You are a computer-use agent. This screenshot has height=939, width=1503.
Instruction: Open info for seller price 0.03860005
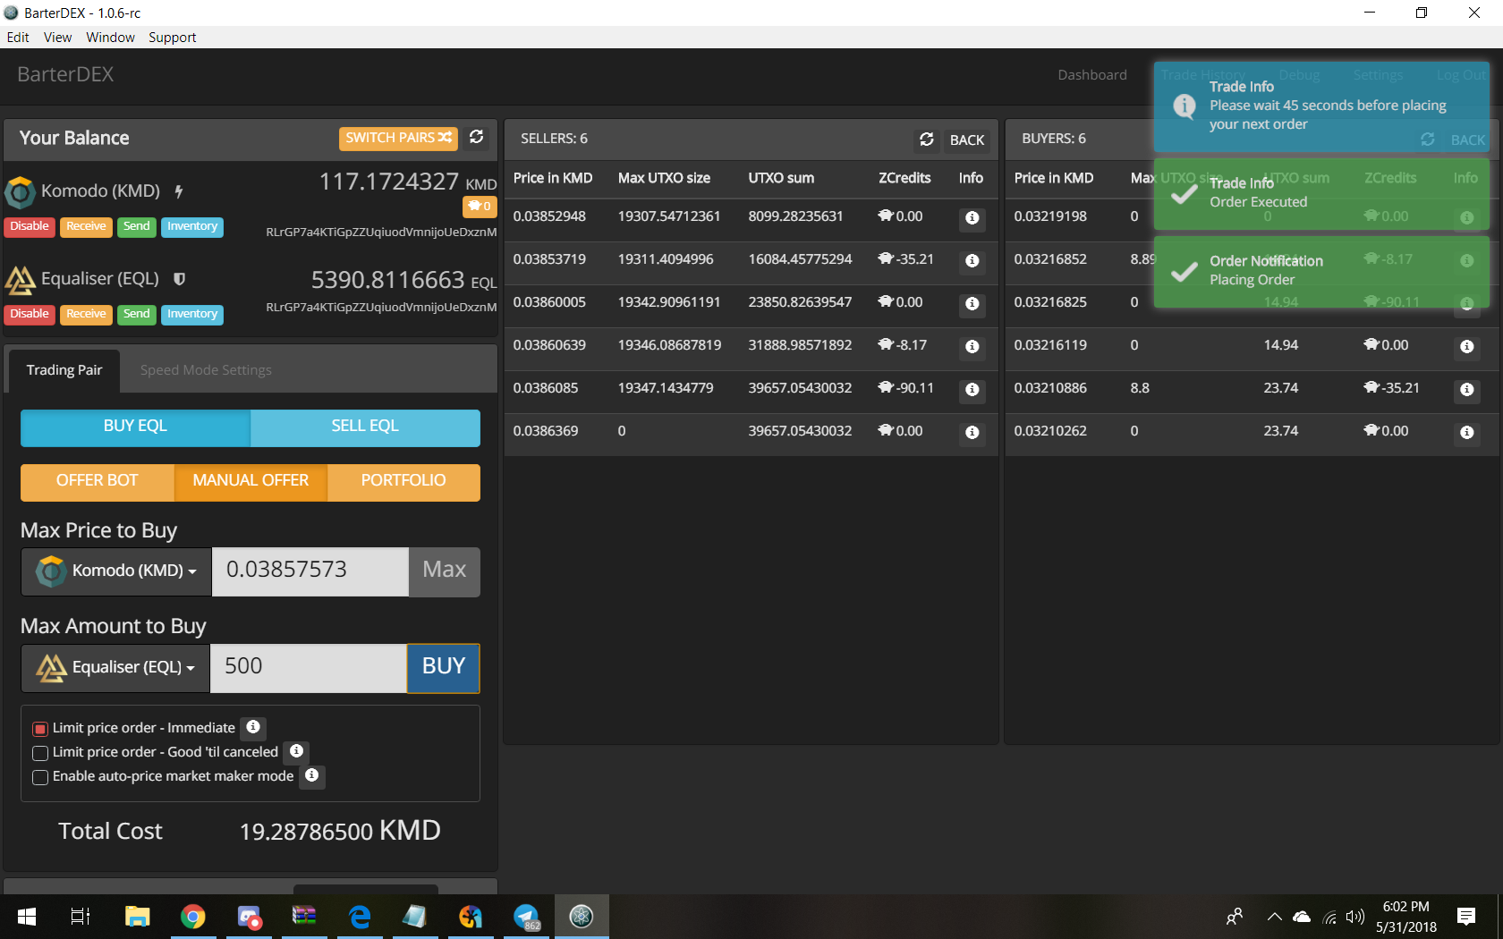tap(972, 304)
